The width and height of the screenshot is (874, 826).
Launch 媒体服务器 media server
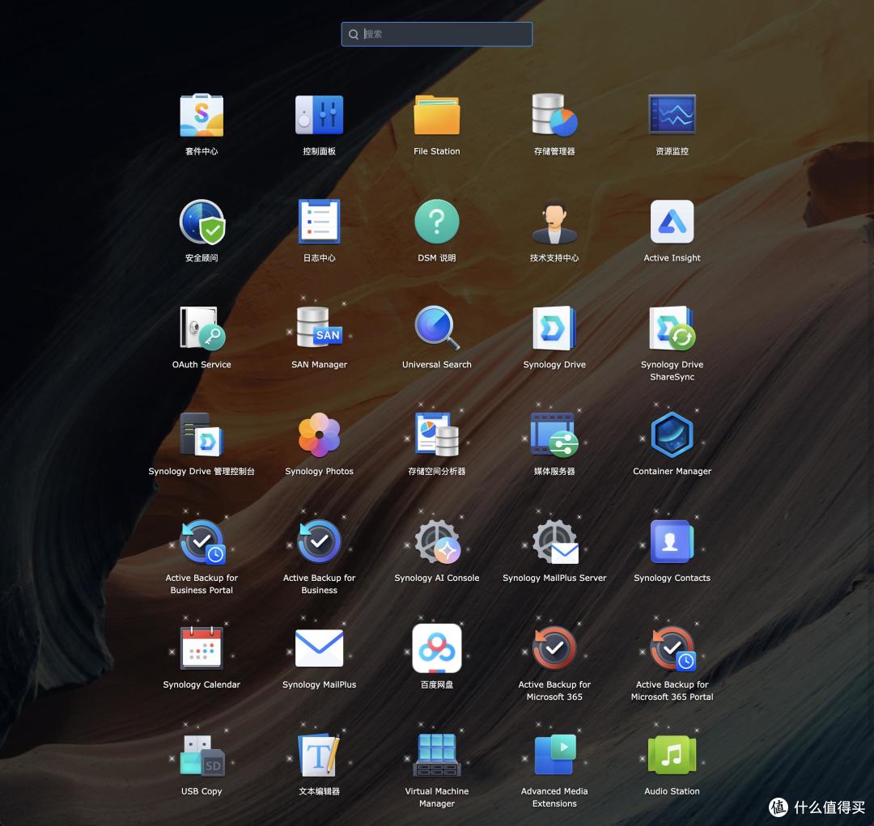[x=554, y=434]
